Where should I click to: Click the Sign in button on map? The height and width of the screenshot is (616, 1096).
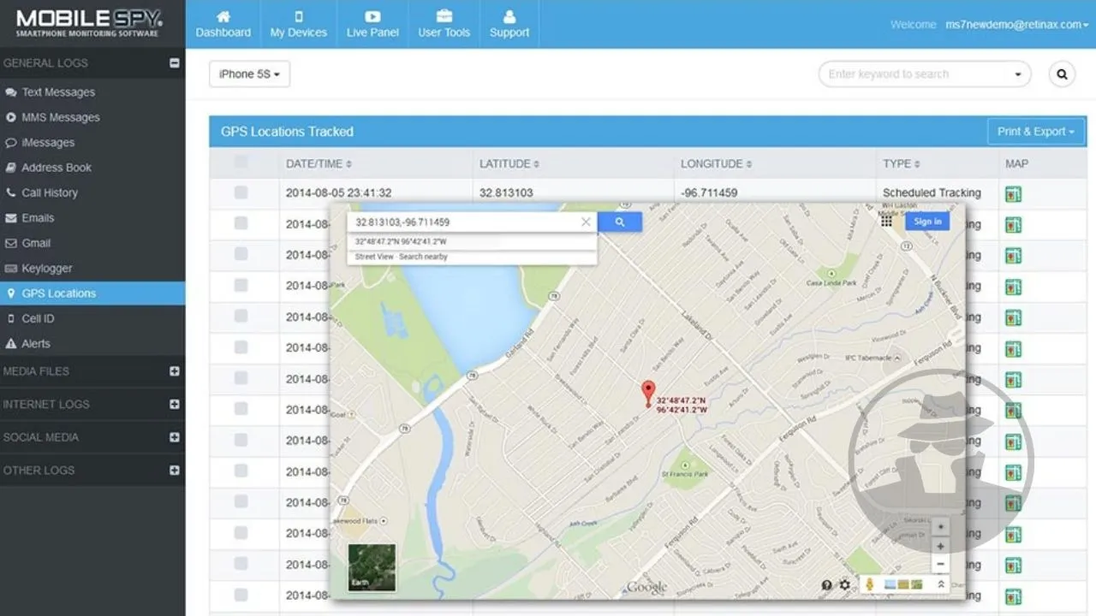927,221
